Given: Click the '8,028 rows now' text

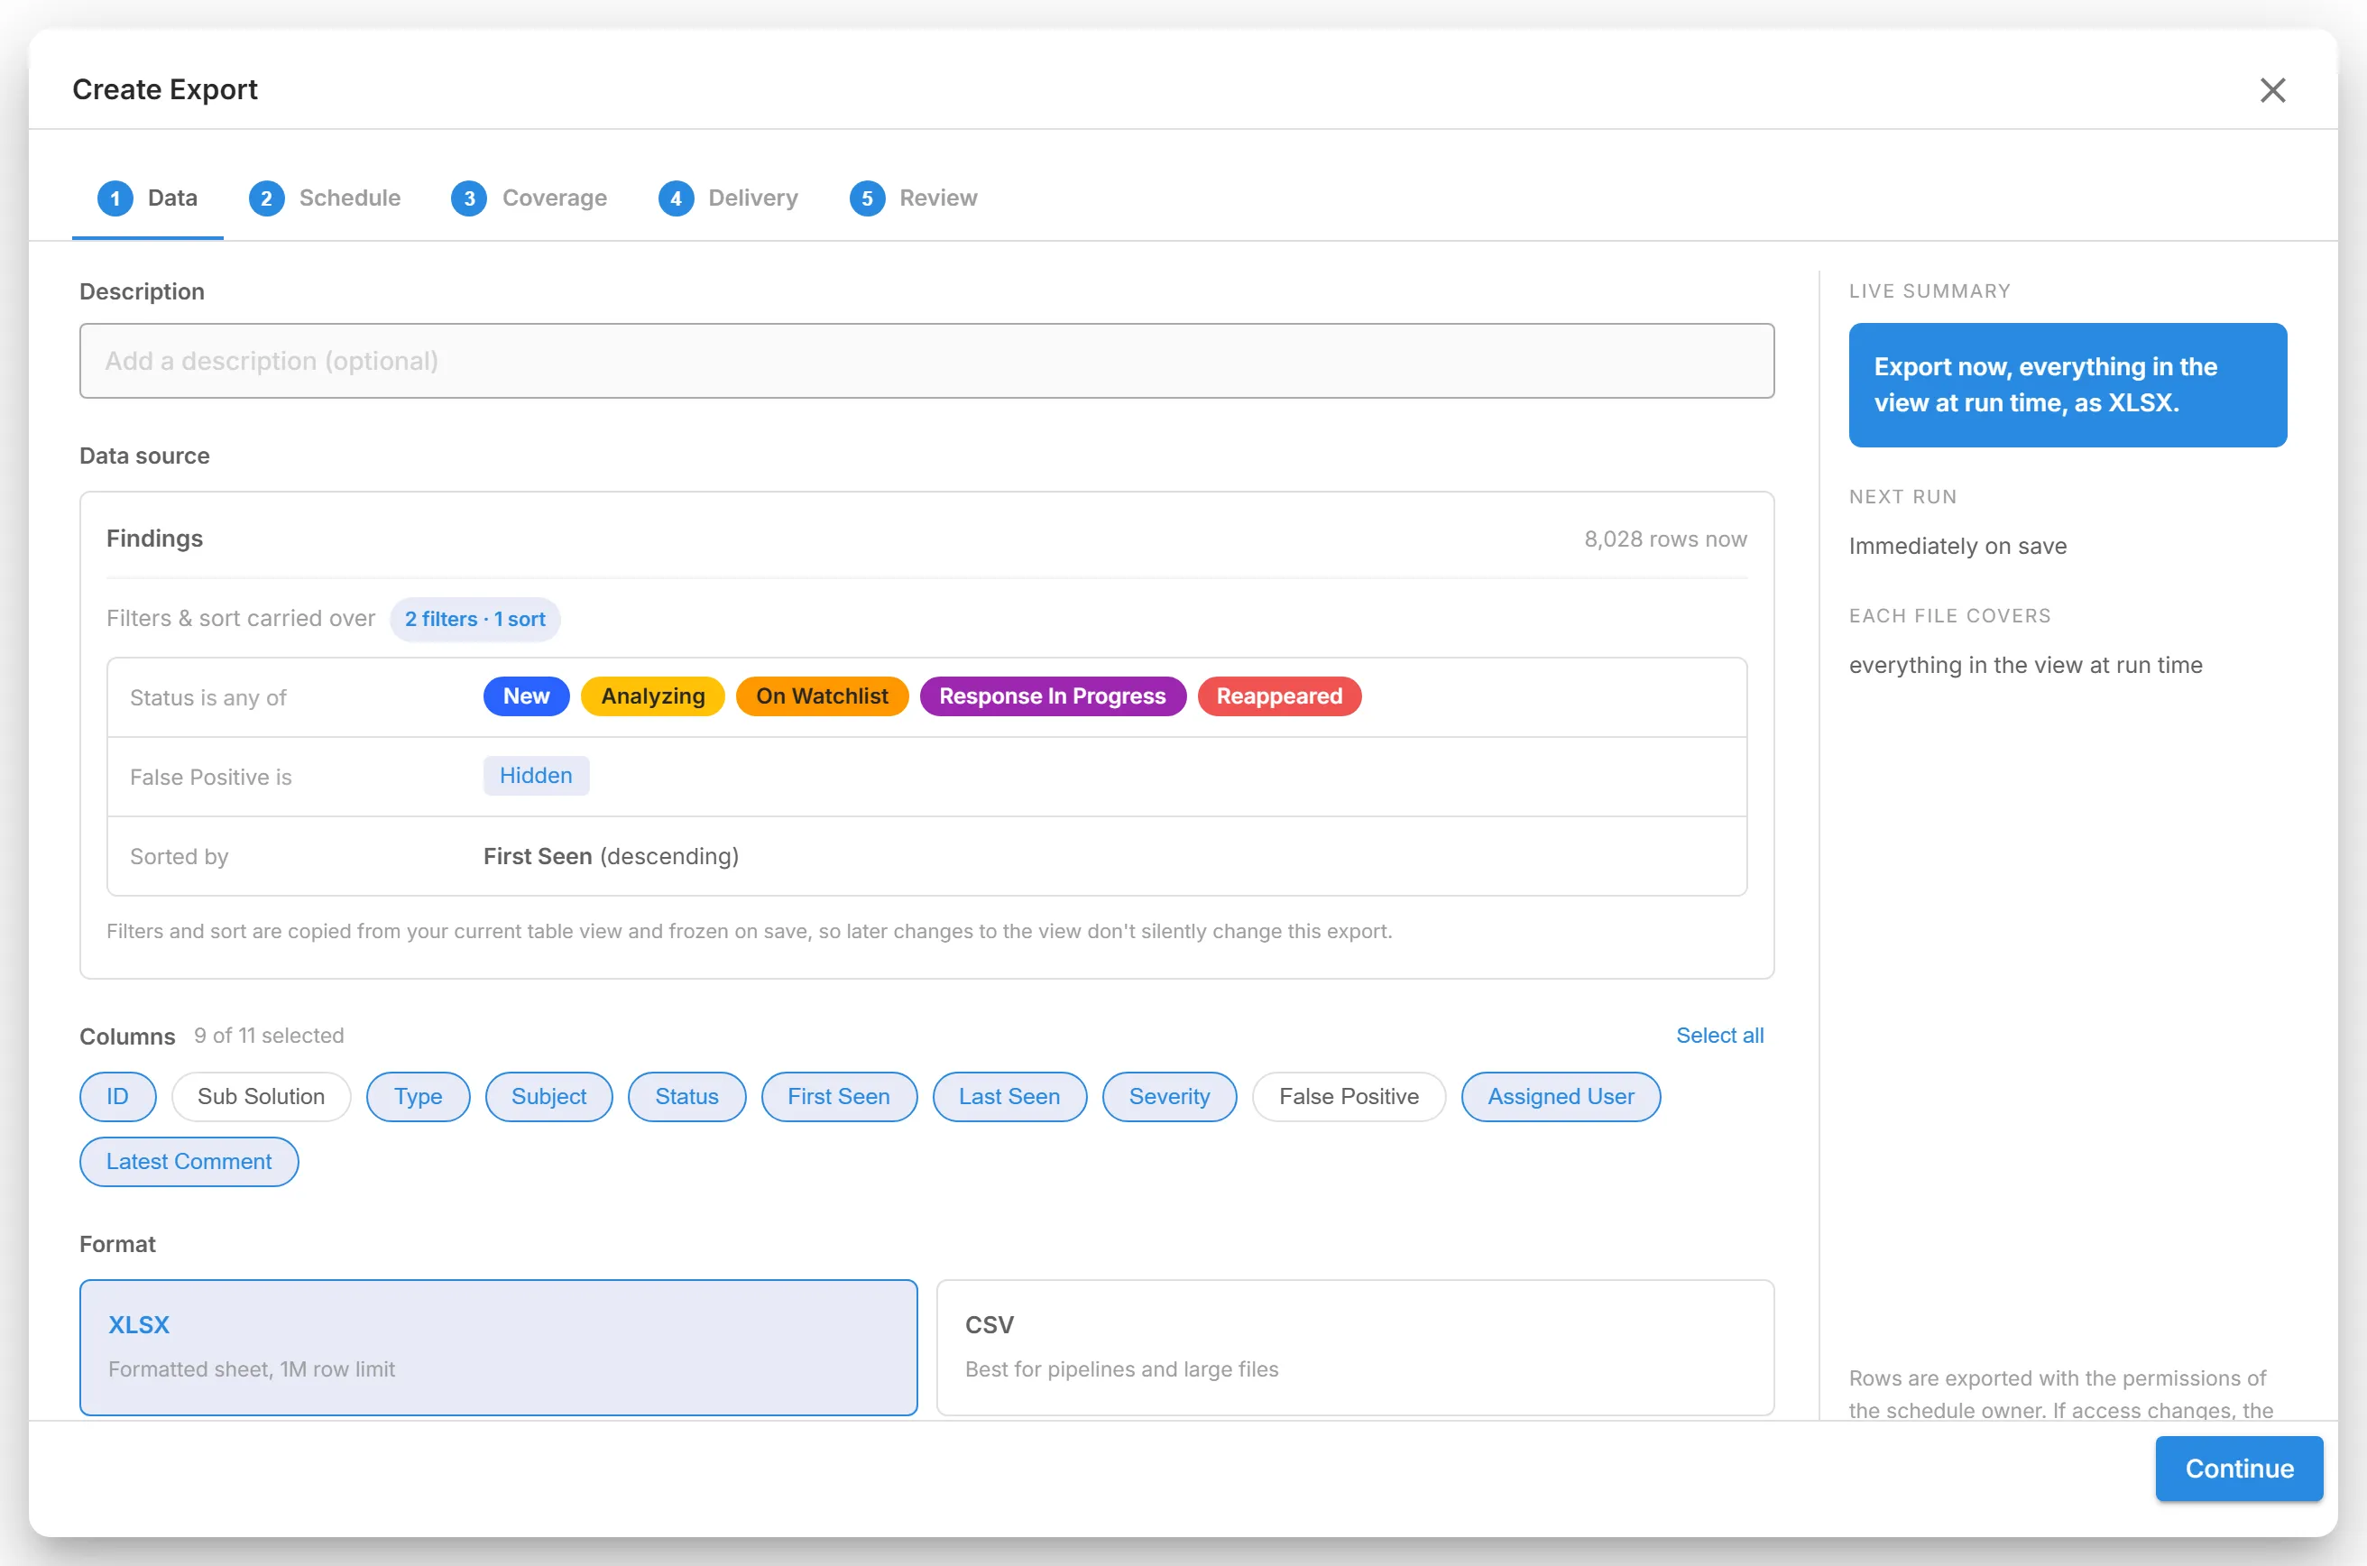Looking at the screenshot, I should [x=1665, y=539].
